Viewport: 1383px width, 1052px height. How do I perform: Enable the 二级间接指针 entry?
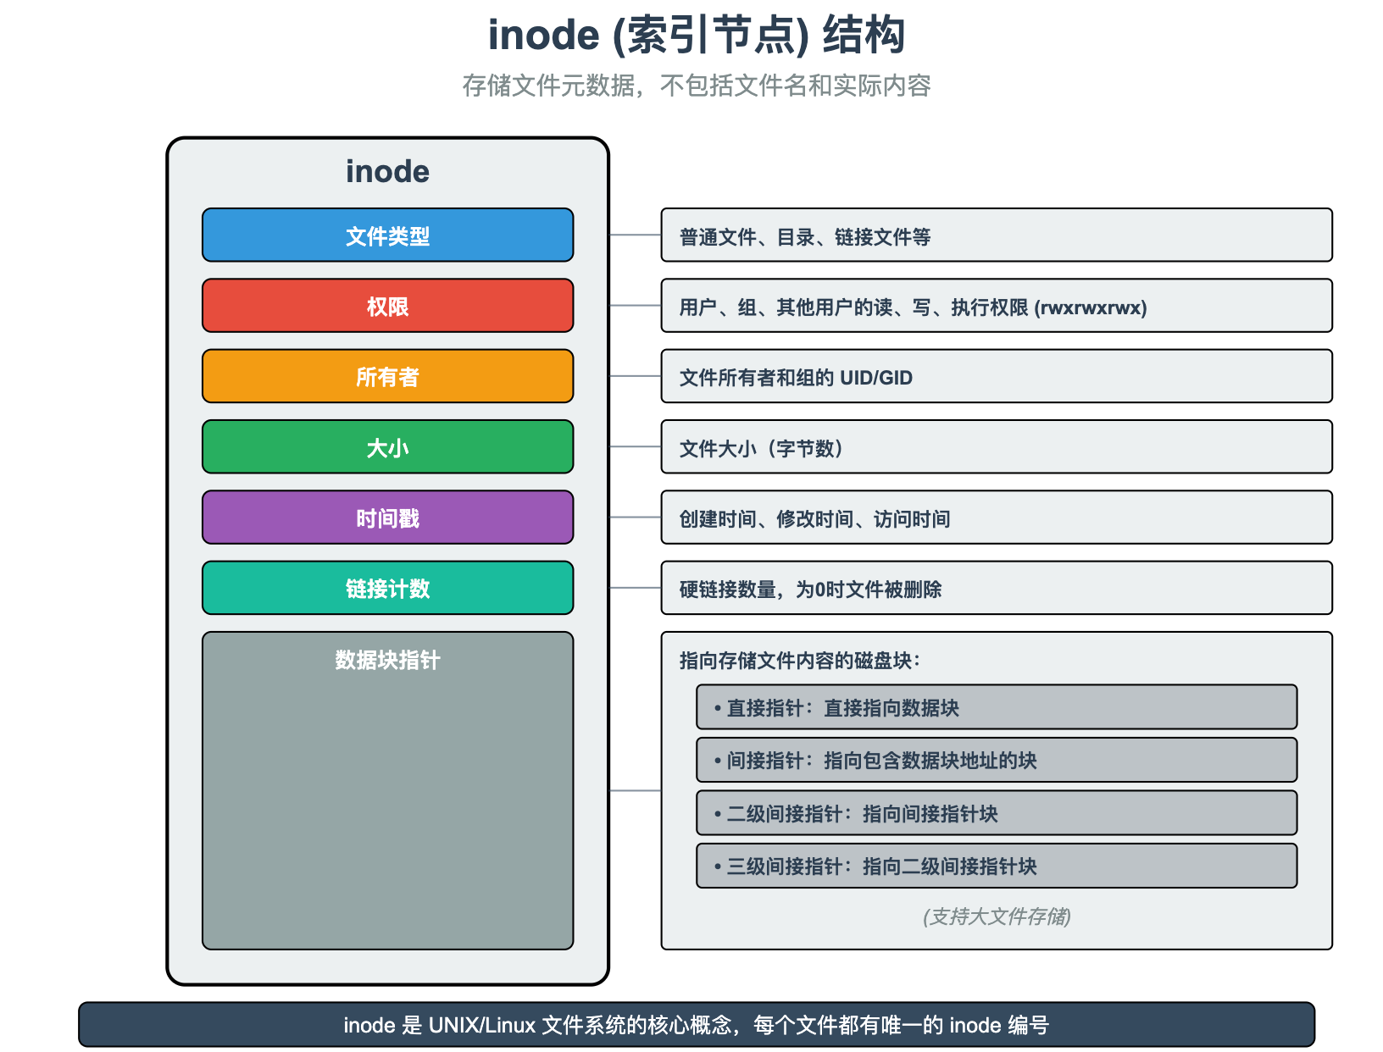tap(996, 813)
